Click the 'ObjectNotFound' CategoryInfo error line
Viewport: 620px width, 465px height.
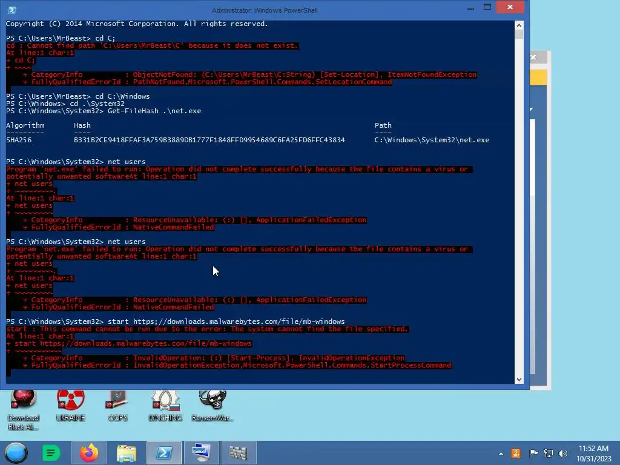point(250,74)
